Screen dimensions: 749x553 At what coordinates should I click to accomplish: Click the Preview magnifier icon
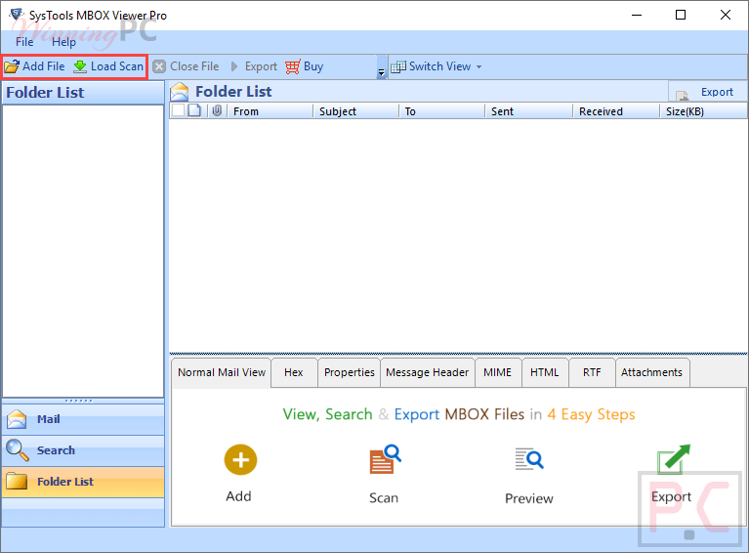[529, 459]
